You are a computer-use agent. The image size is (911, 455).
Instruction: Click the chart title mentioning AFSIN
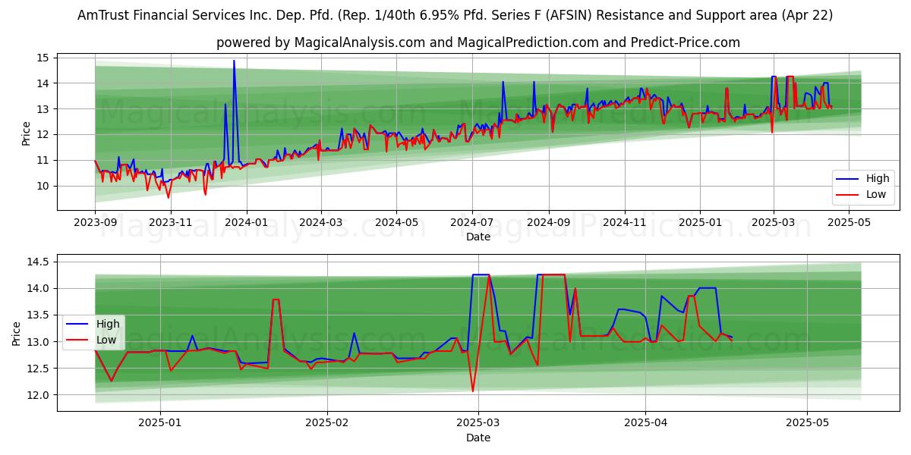455,15
